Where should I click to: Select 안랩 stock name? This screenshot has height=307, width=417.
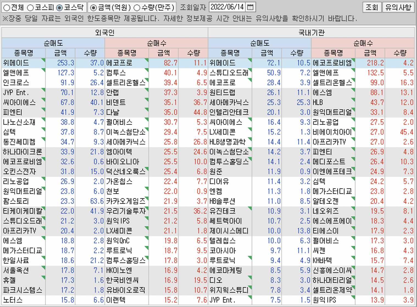pyautogui.click(x=113, y=93)
